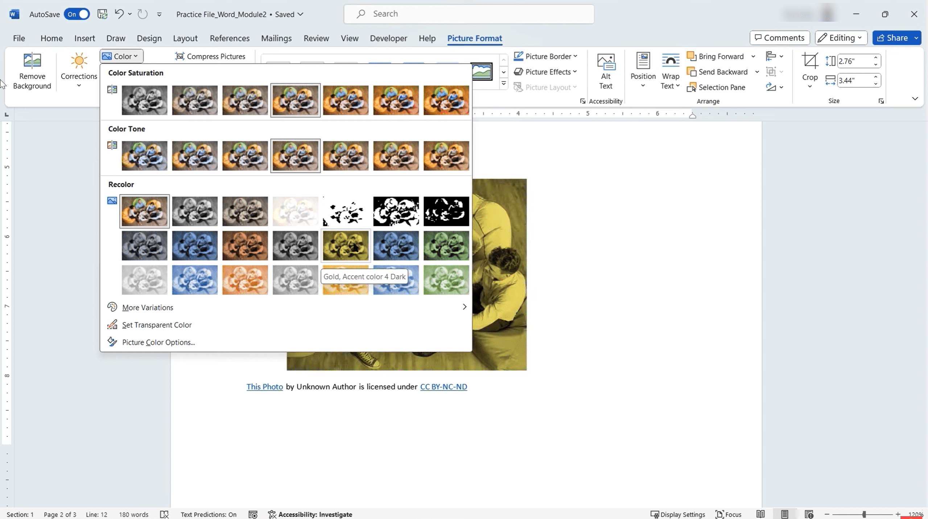
Task: Switch to Web Layout view
Action: pos(809,514)
